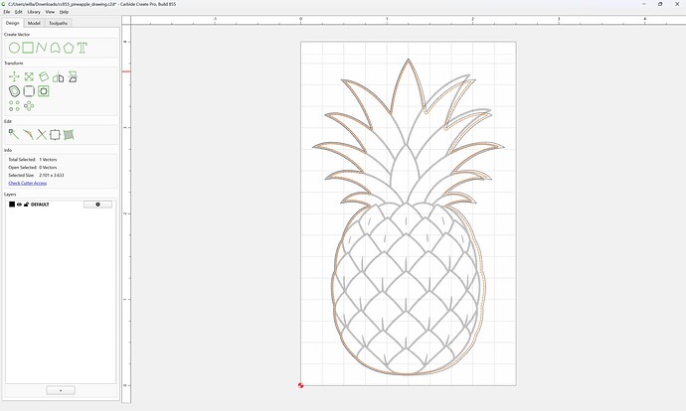Click the curved-line edit tool icon
Image resolution: width=686 pixels, height=411 pixels.
(28, 135)
